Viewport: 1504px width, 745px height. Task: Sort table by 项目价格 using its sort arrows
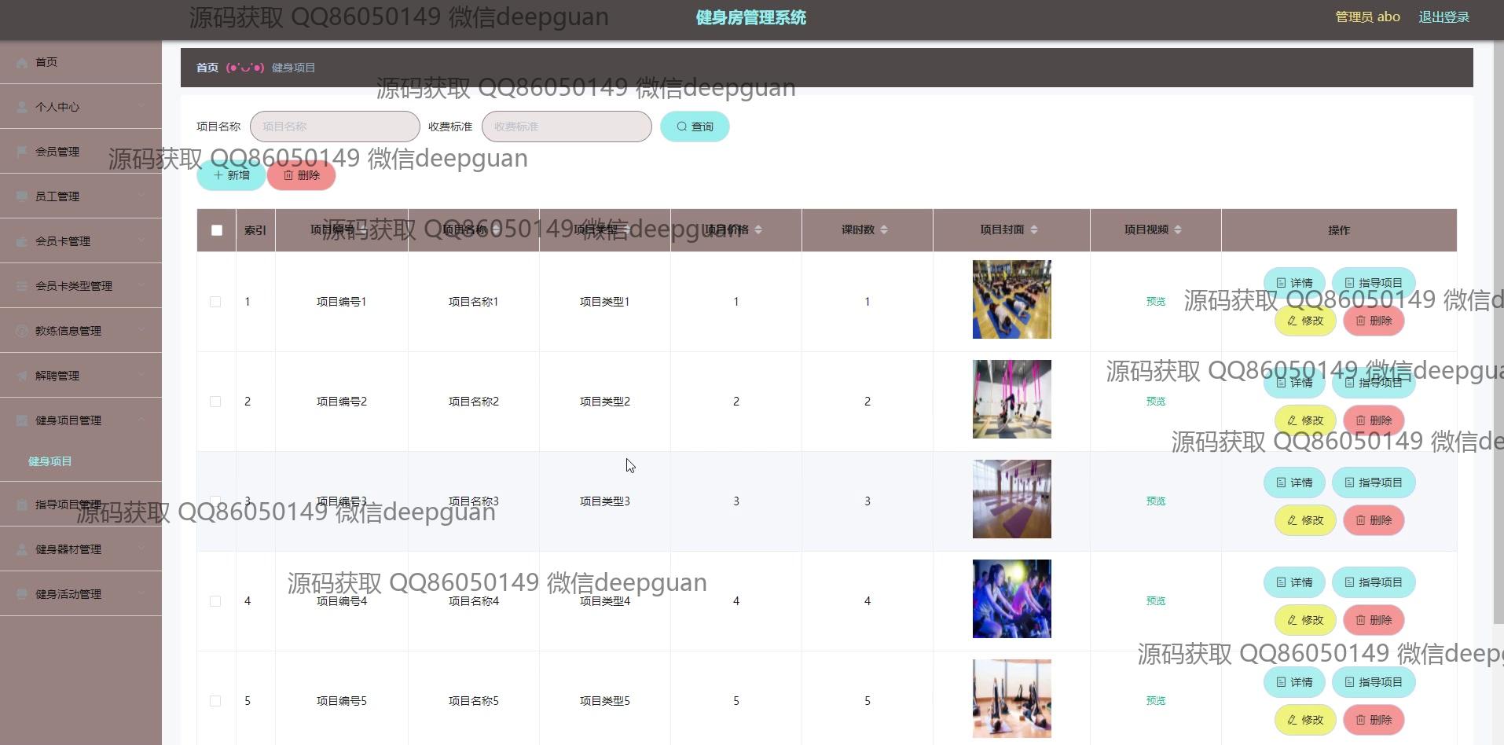tap(758, 229)
